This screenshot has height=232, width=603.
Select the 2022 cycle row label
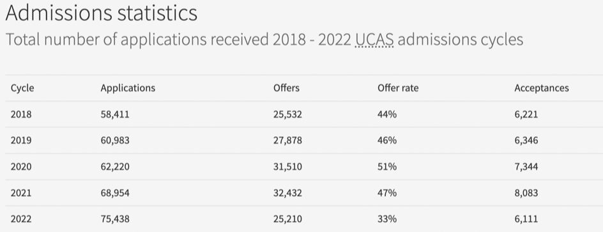21,219
